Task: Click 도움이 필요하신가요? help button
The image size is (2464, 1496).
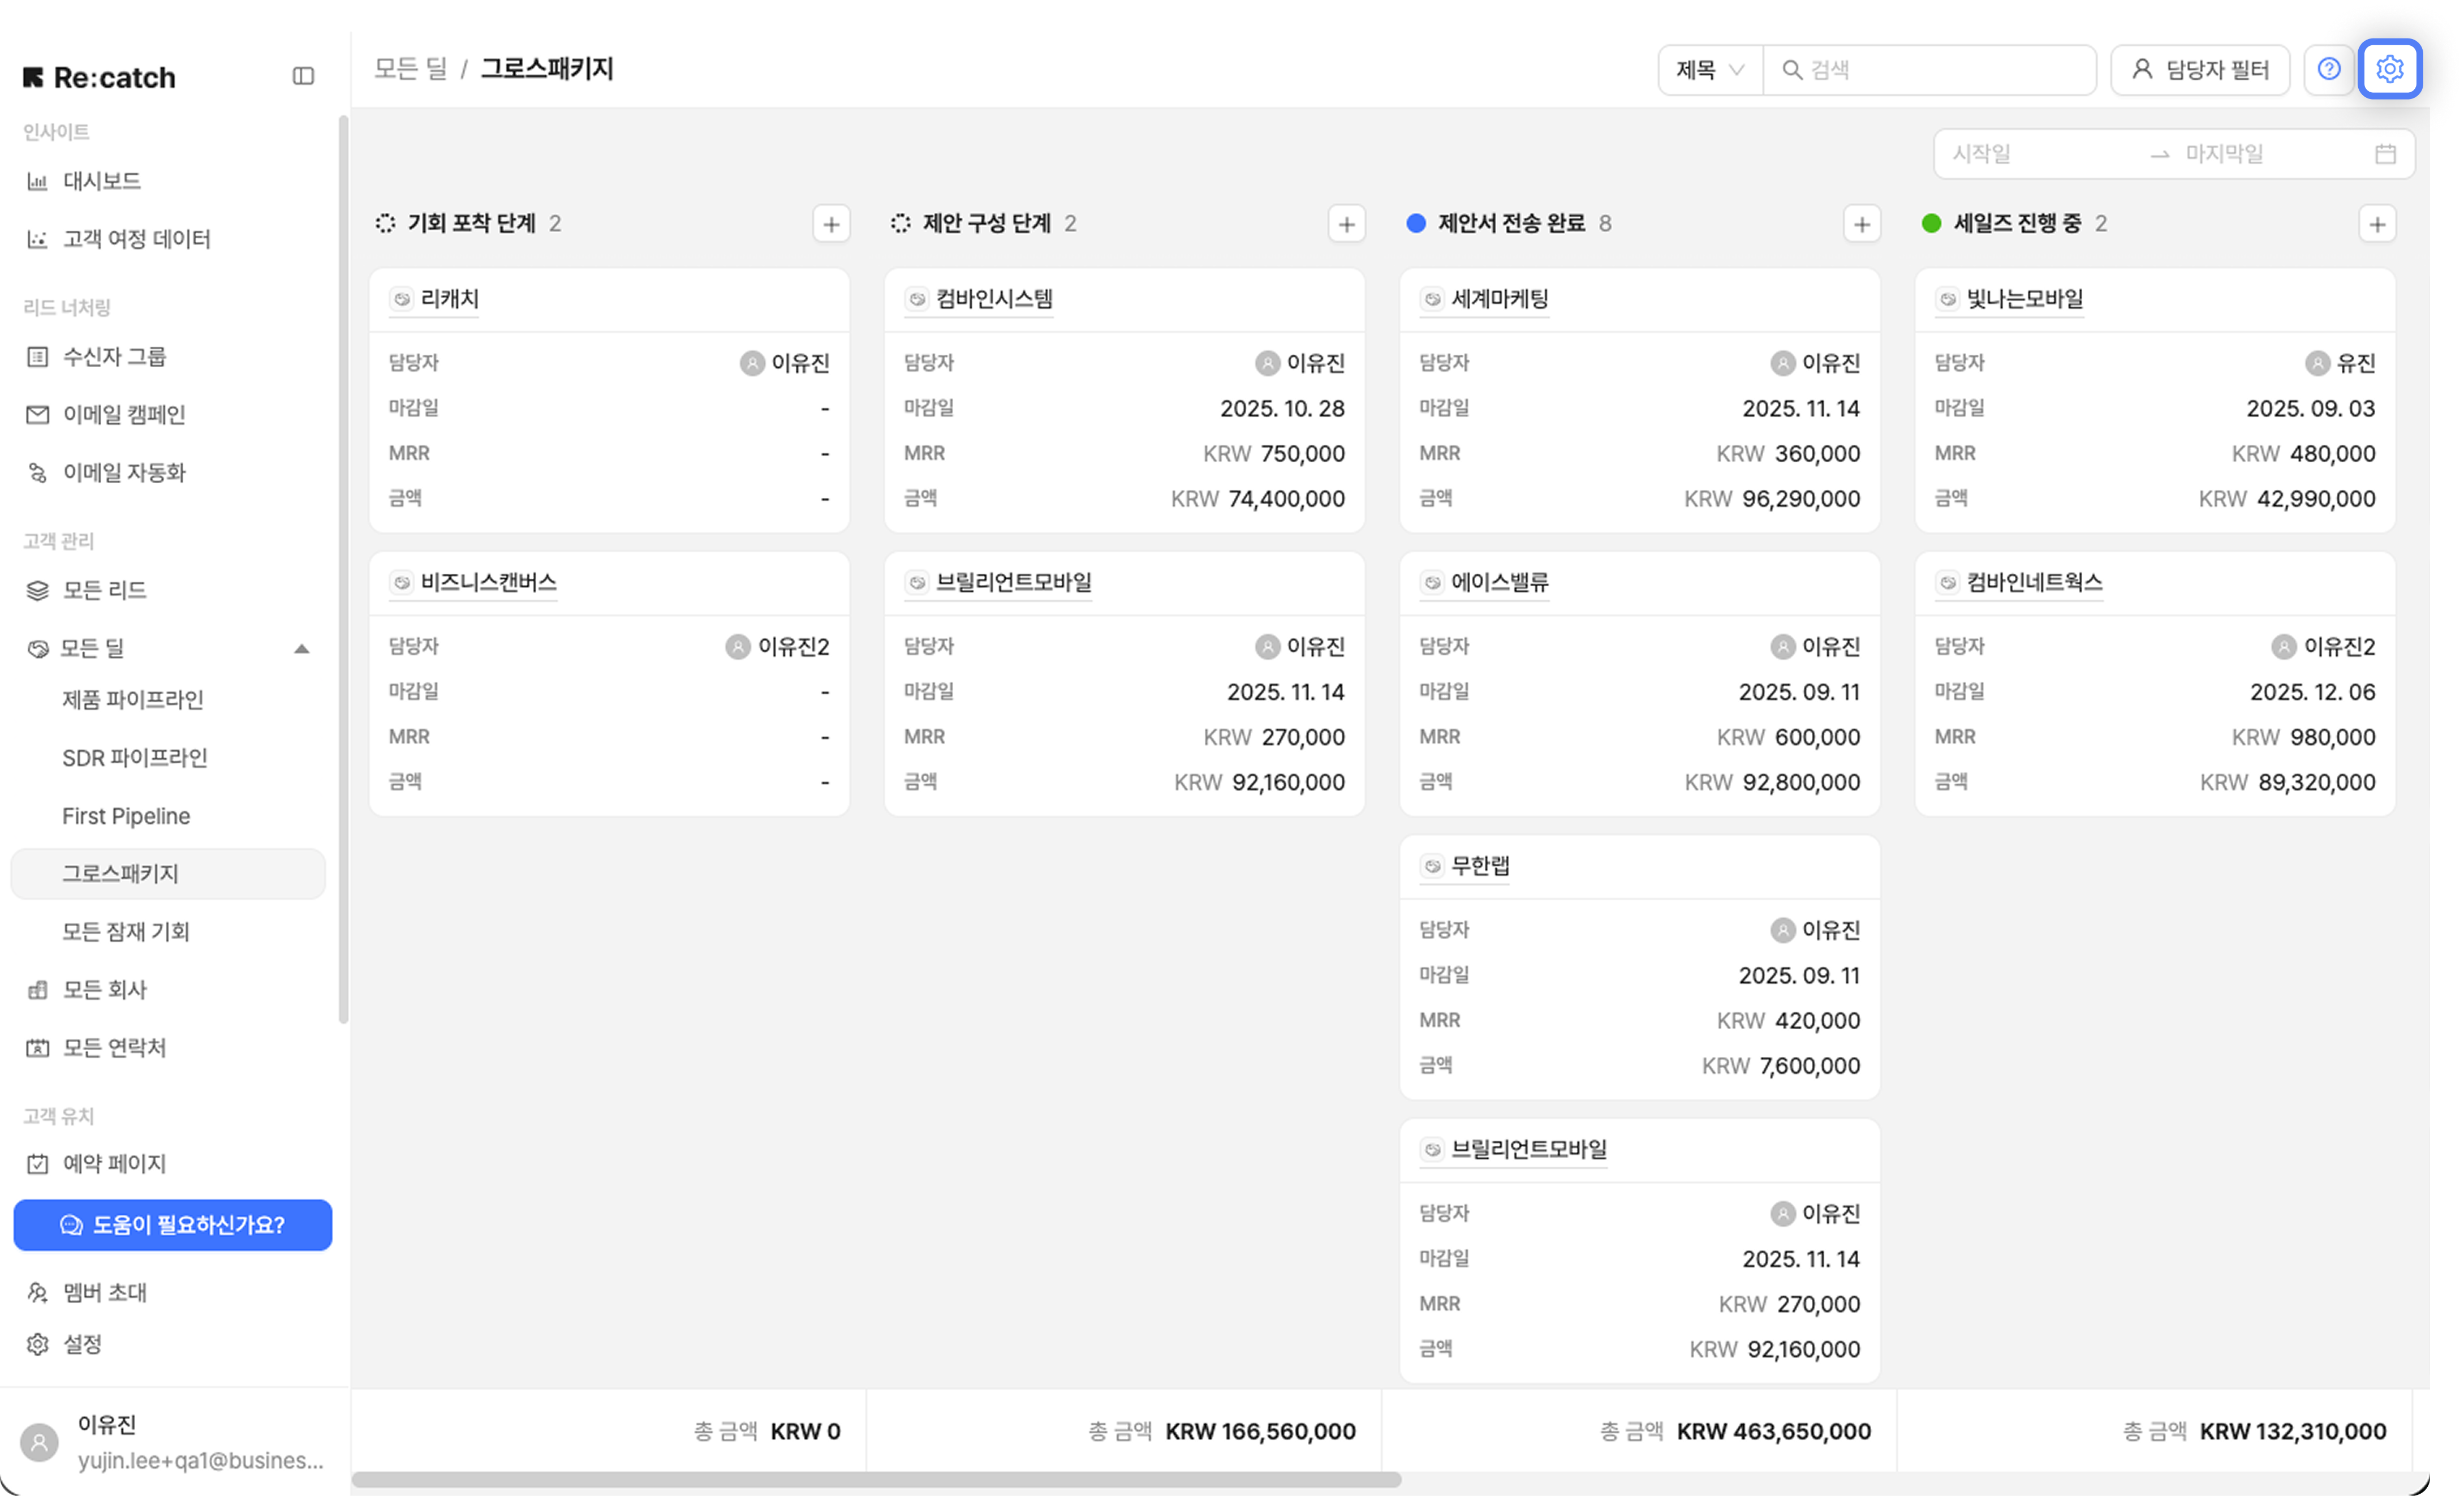Action: point(172,1225)
